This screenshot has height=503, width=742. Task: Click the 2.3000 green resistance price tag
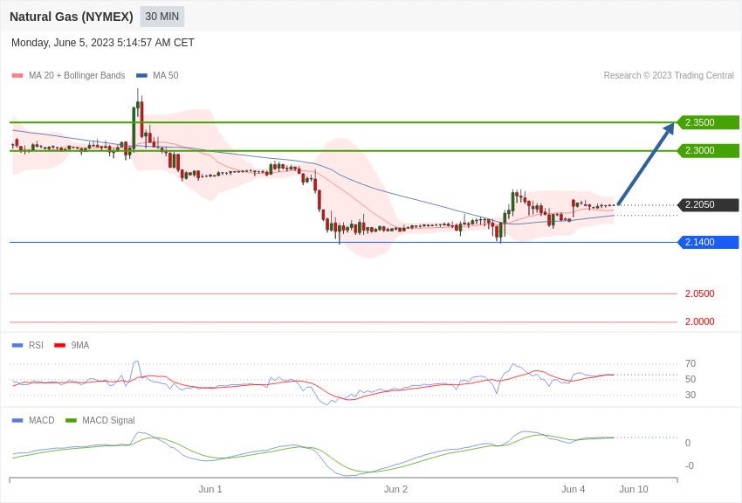click(x=709, y=150)
